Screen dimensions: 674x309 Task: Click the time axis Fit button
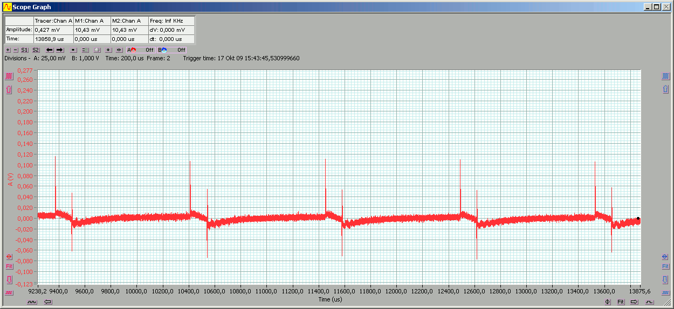tap(621, 302)
